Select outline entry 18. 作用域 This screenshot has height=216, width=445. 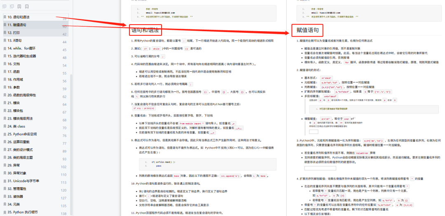(36, 79)
